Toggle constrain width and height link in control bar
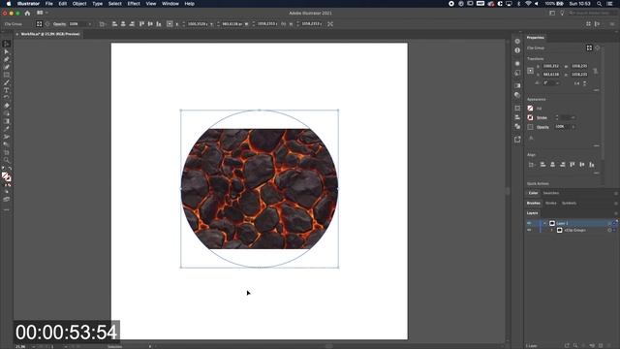The height and width of the screenshot is (349, 620). pyautogui.click(x=283, y=23)
